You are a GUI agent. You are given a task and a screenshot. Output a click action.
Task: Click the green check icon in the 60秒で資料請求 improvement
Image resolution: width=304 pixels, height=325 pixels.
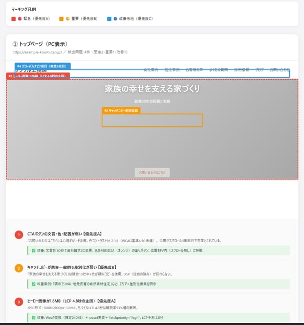(x=33, y=250)
